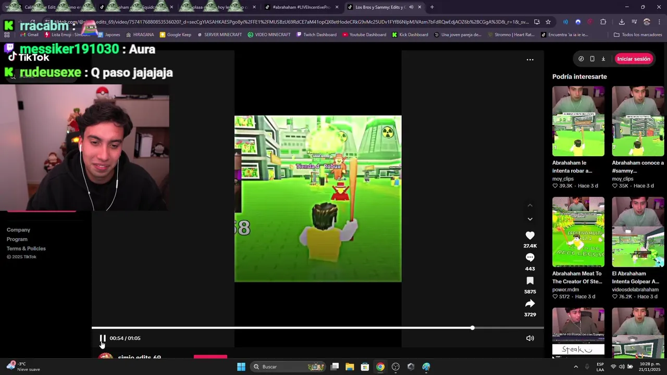Mute the video with the speaker icon
Screen dimensions: 667x375
coord(530,339)
